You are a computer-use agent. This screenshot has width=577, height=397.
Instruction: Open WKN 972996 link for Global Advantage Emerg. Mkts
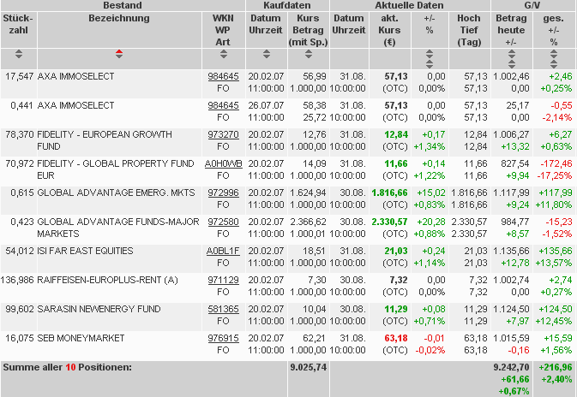(223, 193)
